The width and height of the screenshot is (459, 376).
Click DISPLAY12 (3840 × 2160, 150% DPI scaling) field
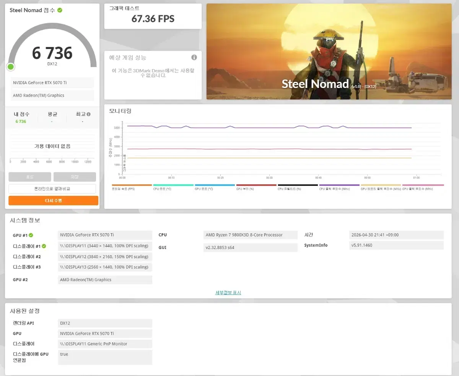[x=105, y=256]
